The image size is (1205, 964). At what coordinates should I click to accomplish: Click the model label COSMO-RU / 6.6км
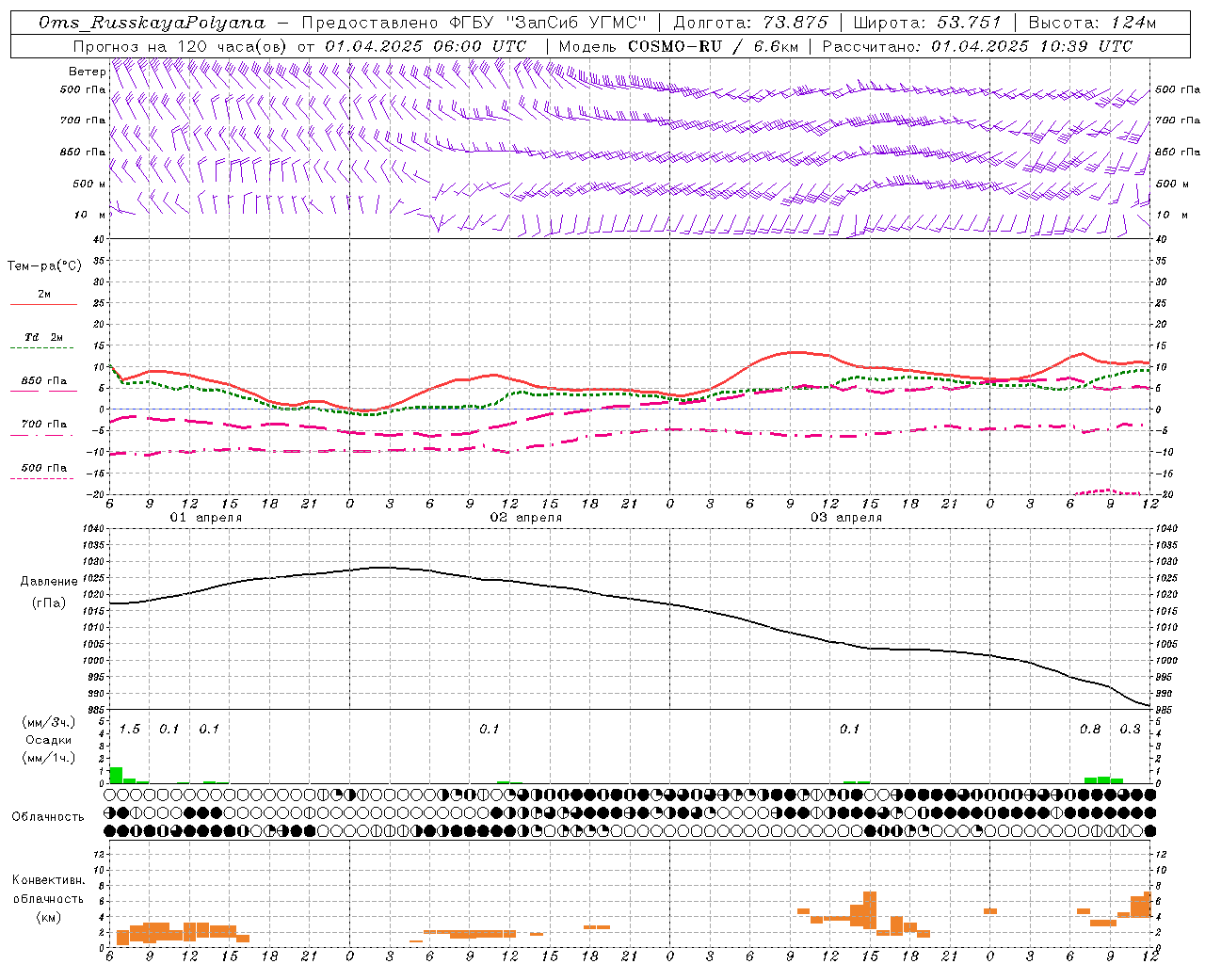tap(712, 46)
